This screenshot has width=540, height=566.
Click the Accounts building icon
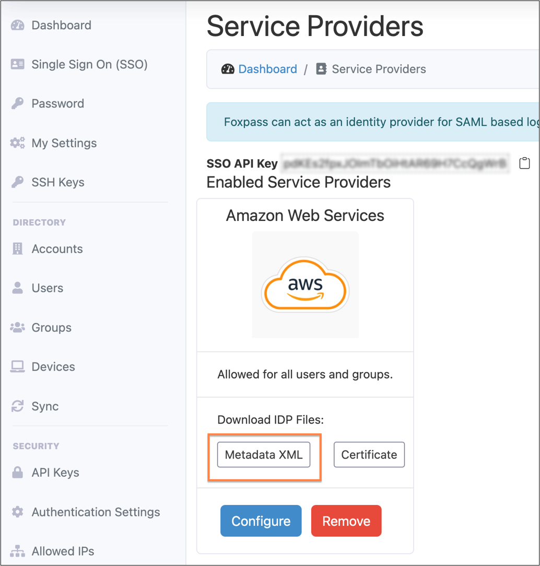17,249
